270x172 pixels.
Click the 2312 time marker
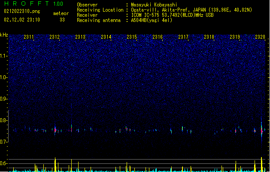[55, 37]
